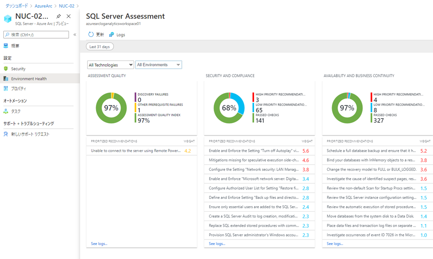Click the ダッシュボード breadcrumb
This screenshot has width=433, height=259.
17,6
